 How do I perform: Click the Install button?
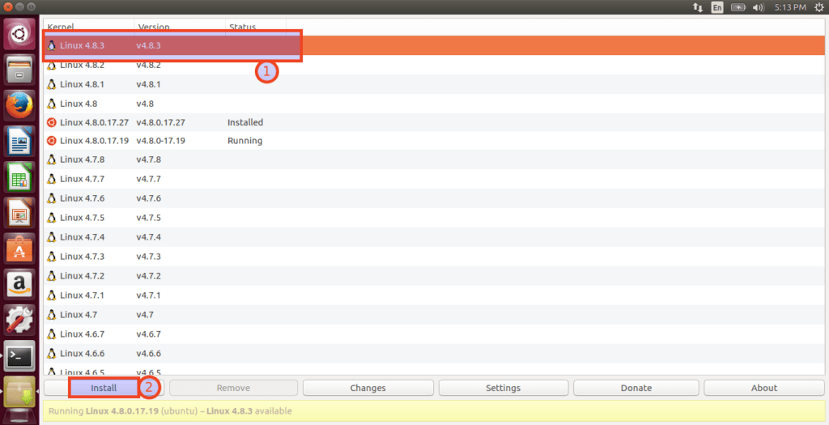104,388
